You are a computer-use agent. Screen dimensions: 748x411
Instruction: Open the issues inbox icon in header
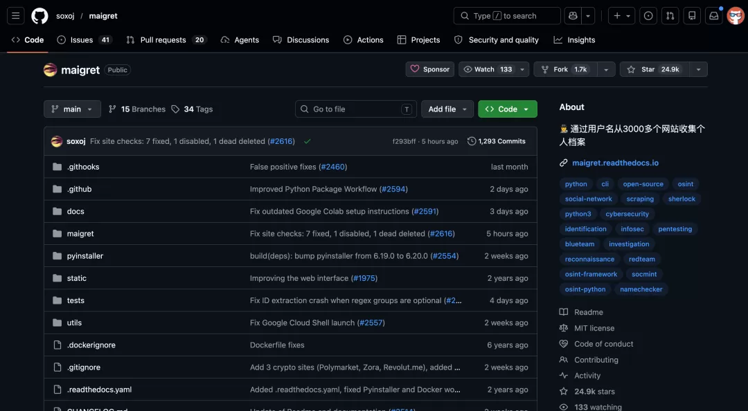pos(648,16)
